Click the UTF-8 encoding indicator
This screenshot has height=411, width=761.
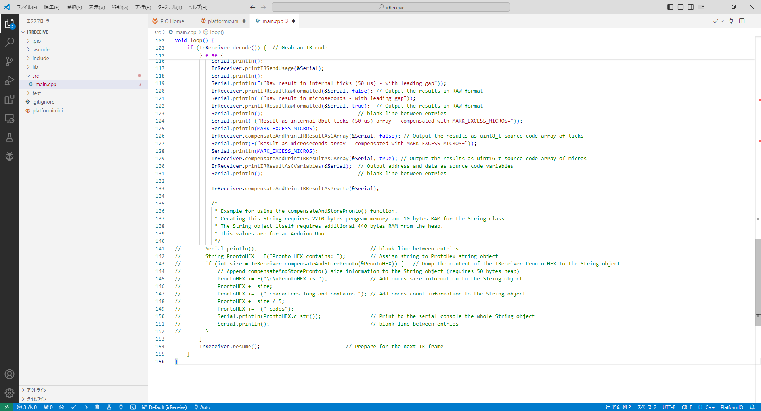[x=669, y=407]
